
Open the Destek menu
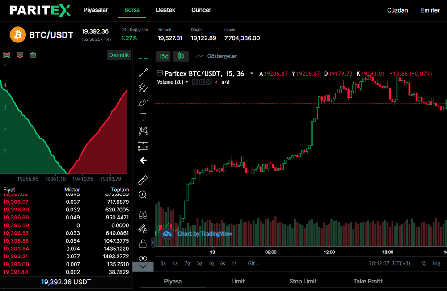(x=166, y=10)
